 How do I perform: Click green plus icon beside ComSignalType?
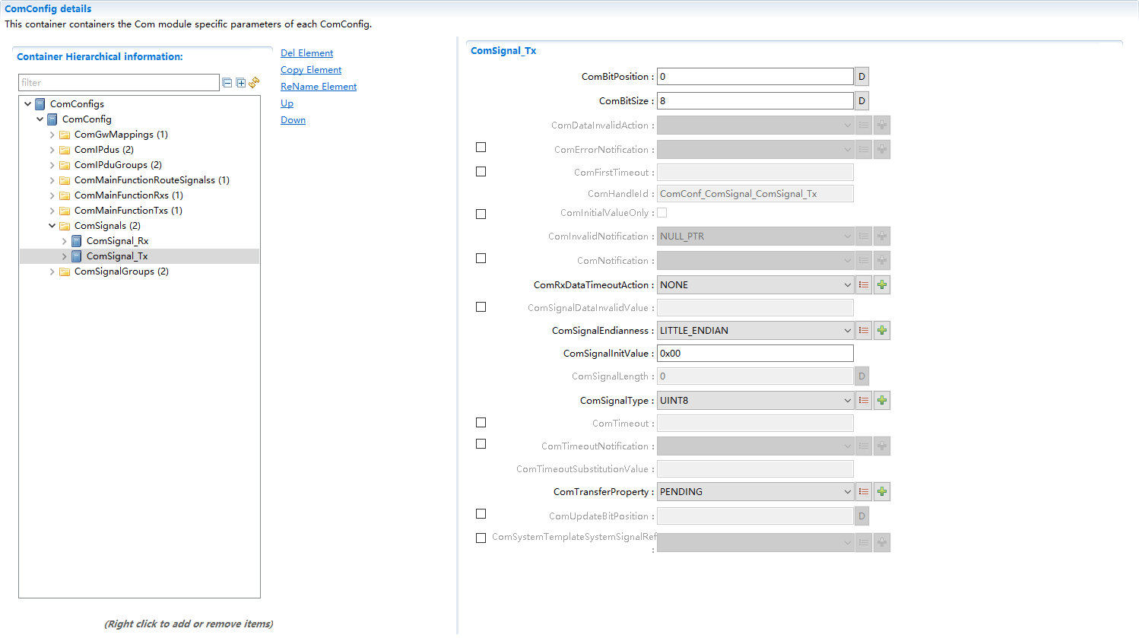click(x=882, y=401)
